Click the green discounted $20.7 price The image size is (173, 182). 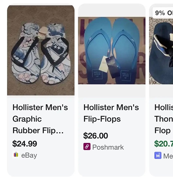(164, 144)
